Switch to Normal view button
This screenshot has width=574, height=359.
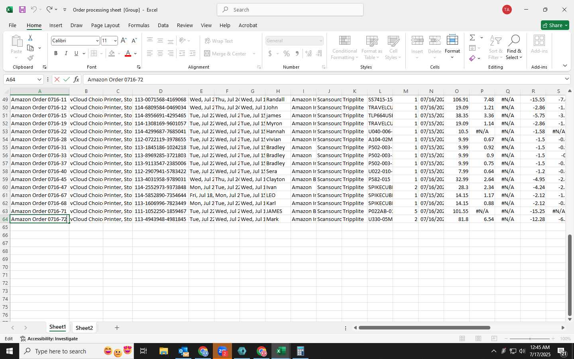pos(462,339)
